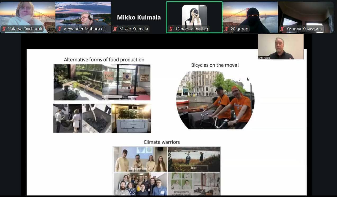This screenshot has height=197, width=337.
Task: Click the circular bicycles photo on slide
Action: 215,100
